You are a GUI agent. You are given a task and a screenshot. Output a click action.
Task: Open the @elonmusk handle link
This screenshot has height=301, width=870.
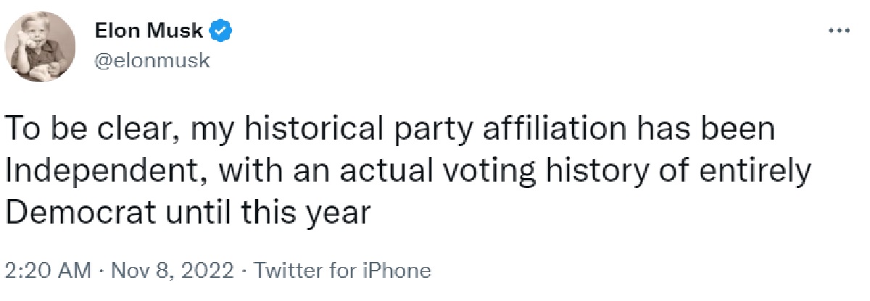152,61
